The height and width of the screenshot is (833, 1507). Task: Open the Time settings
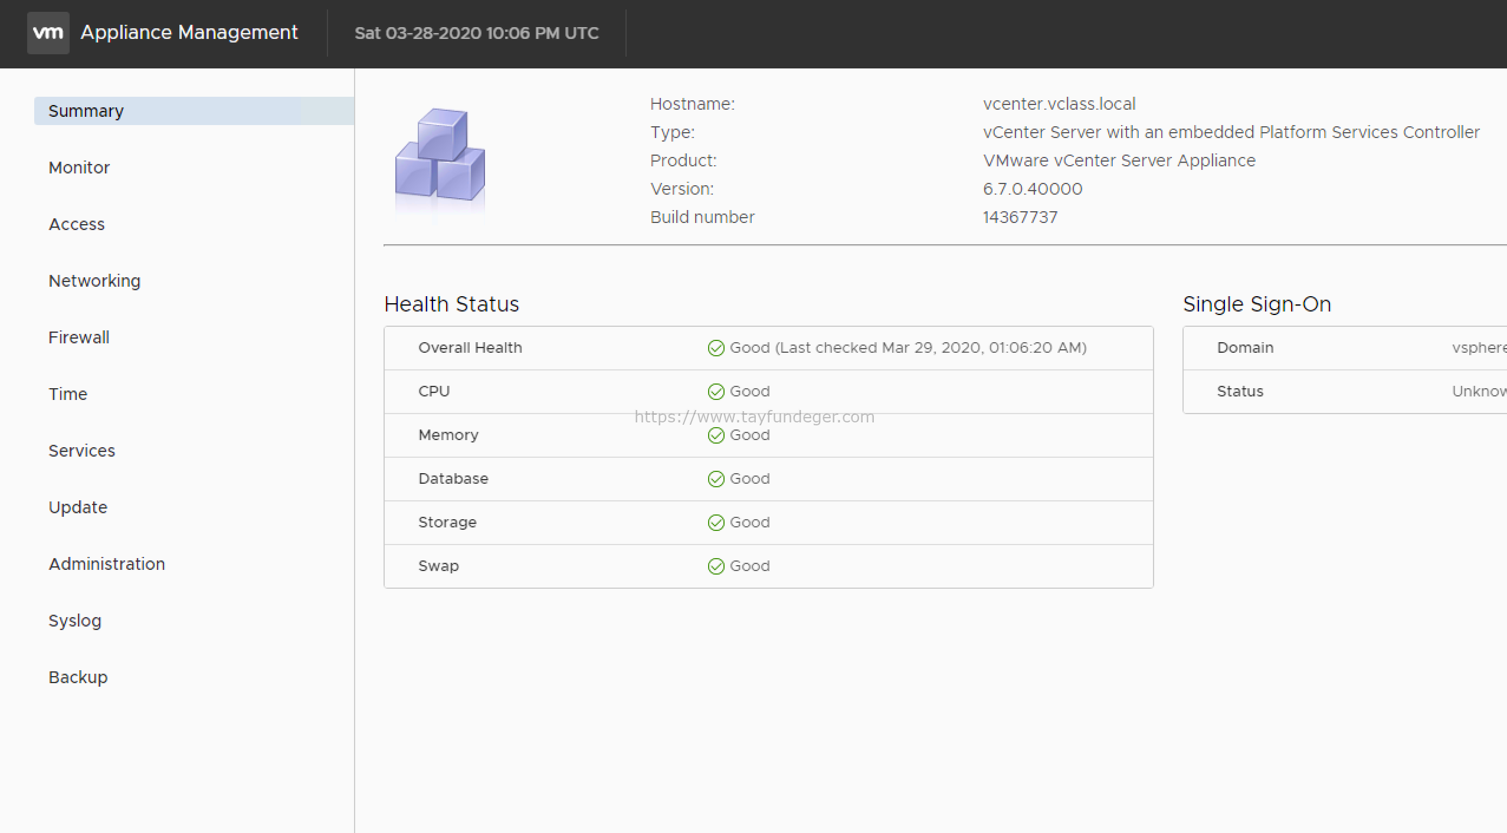pos(68,394)
